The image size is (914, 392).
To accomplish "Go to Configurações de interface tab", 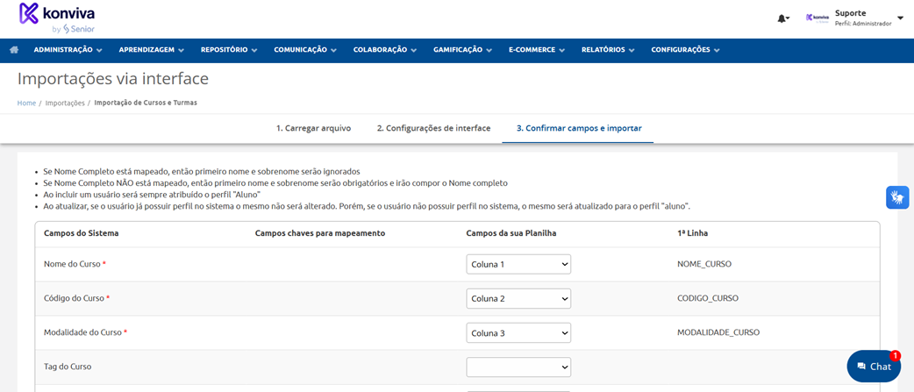I will point(433,128).
